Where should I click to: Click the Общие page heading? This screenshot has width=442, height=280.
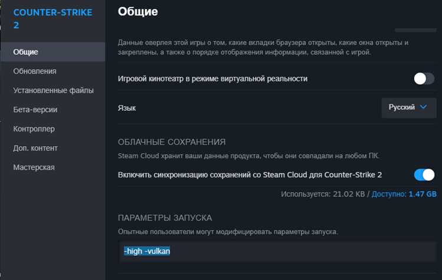pyautogui.click(x=138, y=12)
